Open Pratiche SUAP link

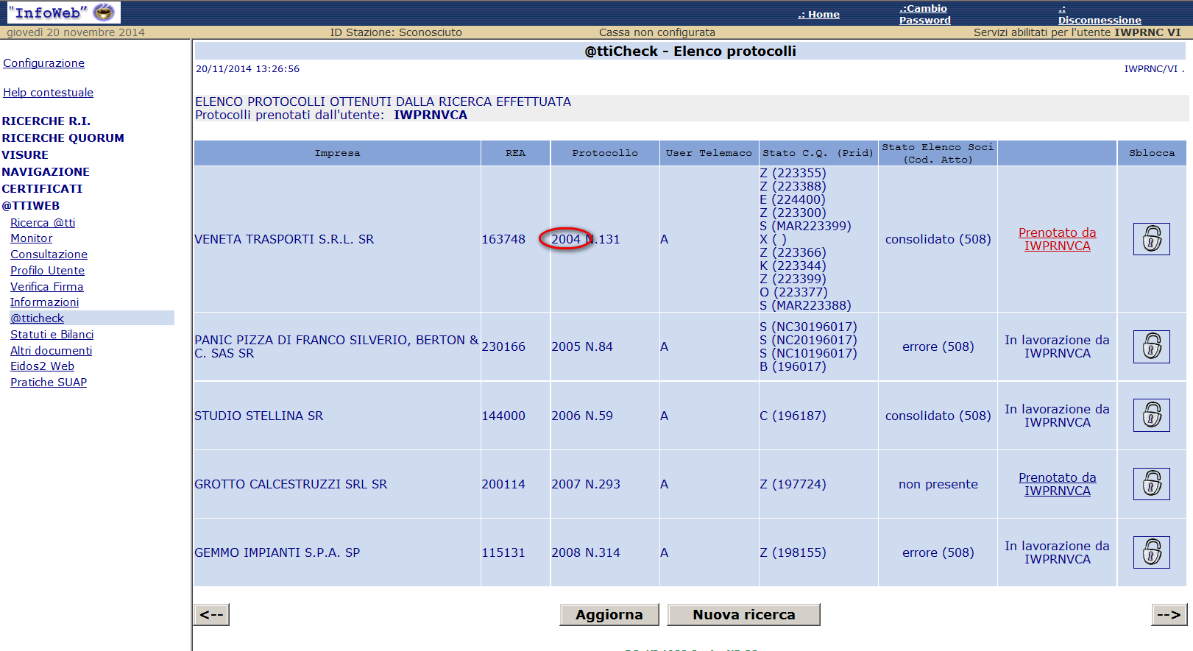pos(49,383)
